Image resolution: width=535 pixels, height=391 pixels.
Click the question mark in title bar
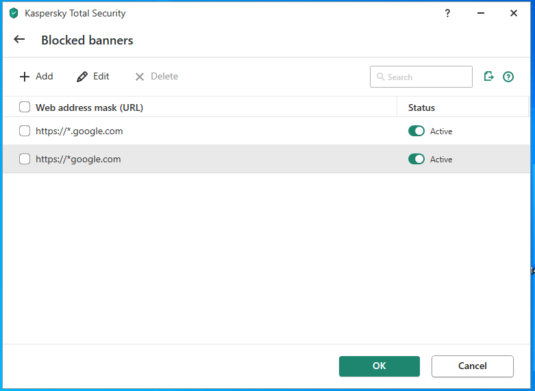(x=447, y=13)
